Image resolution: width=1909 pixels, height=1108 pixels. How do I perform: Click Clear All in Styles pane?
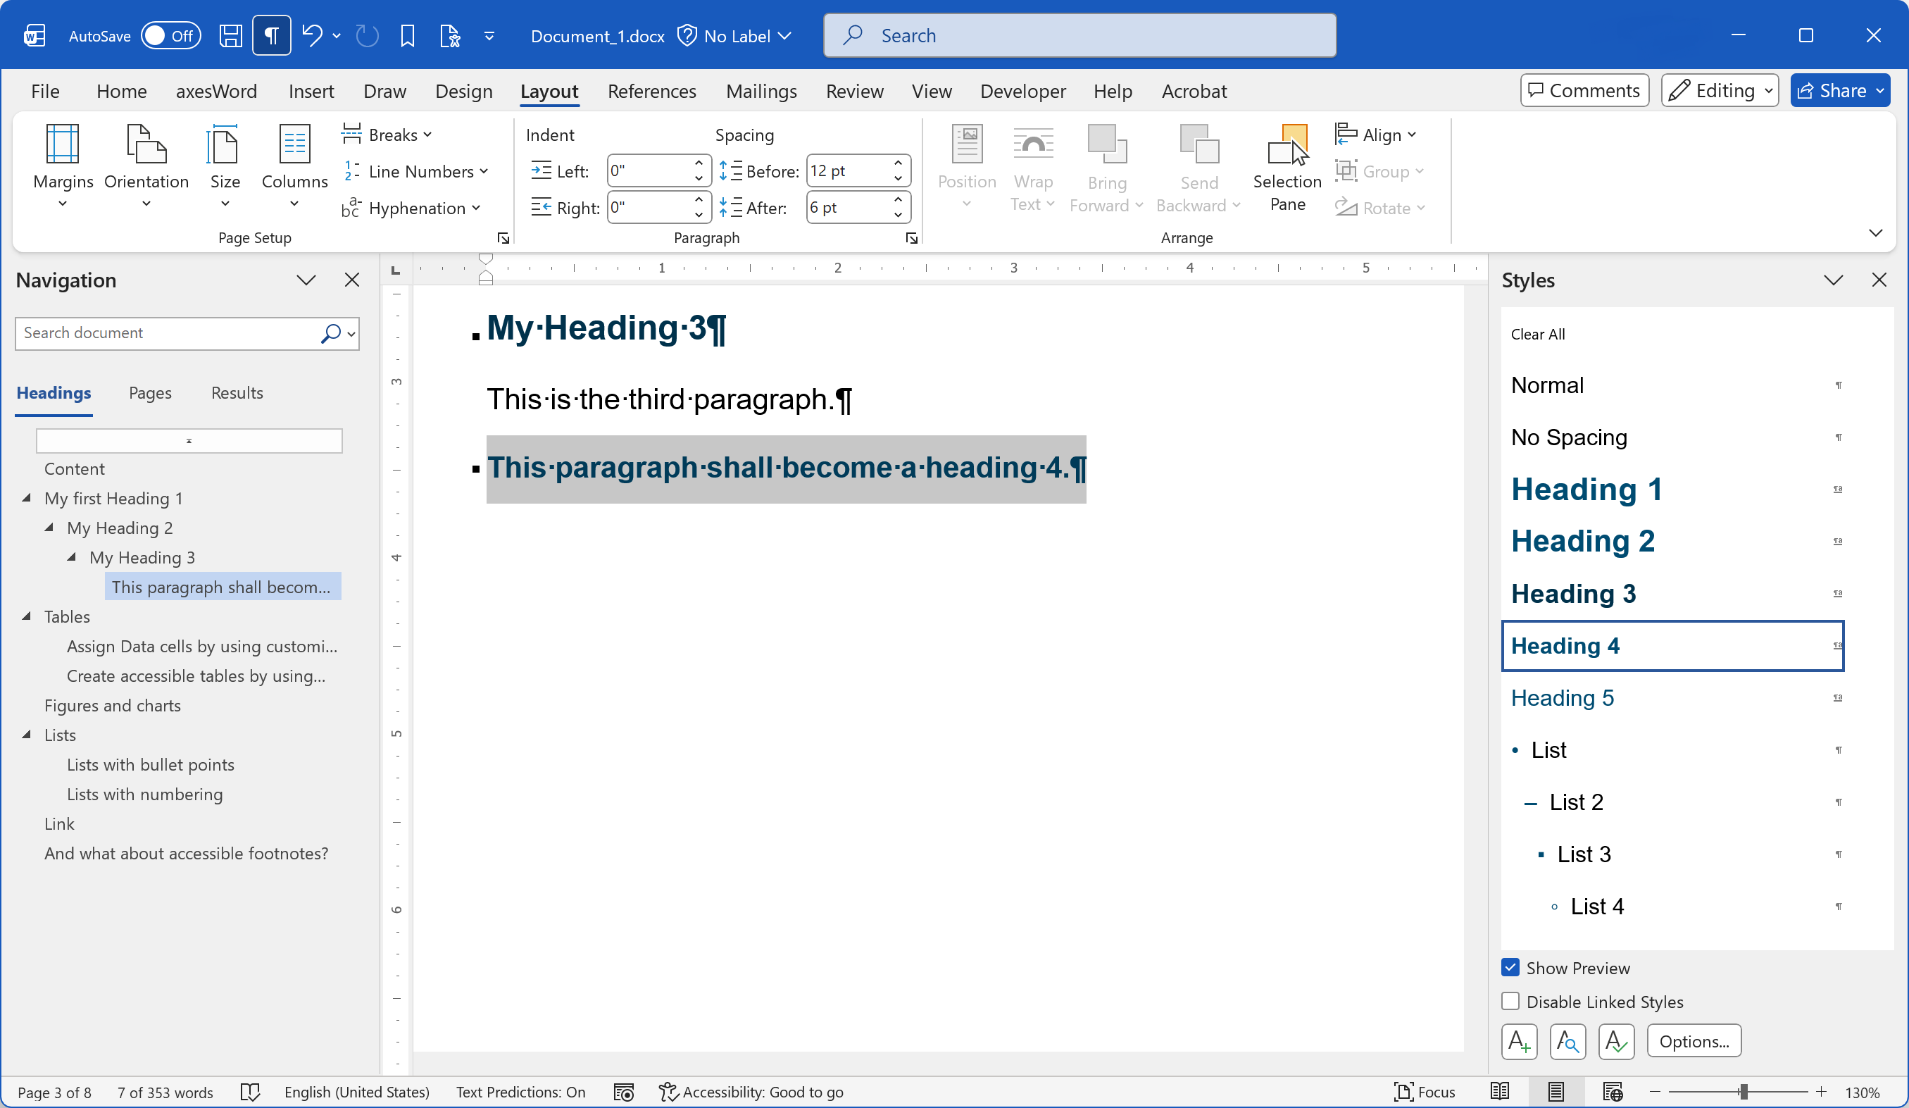pos(1537,334)
